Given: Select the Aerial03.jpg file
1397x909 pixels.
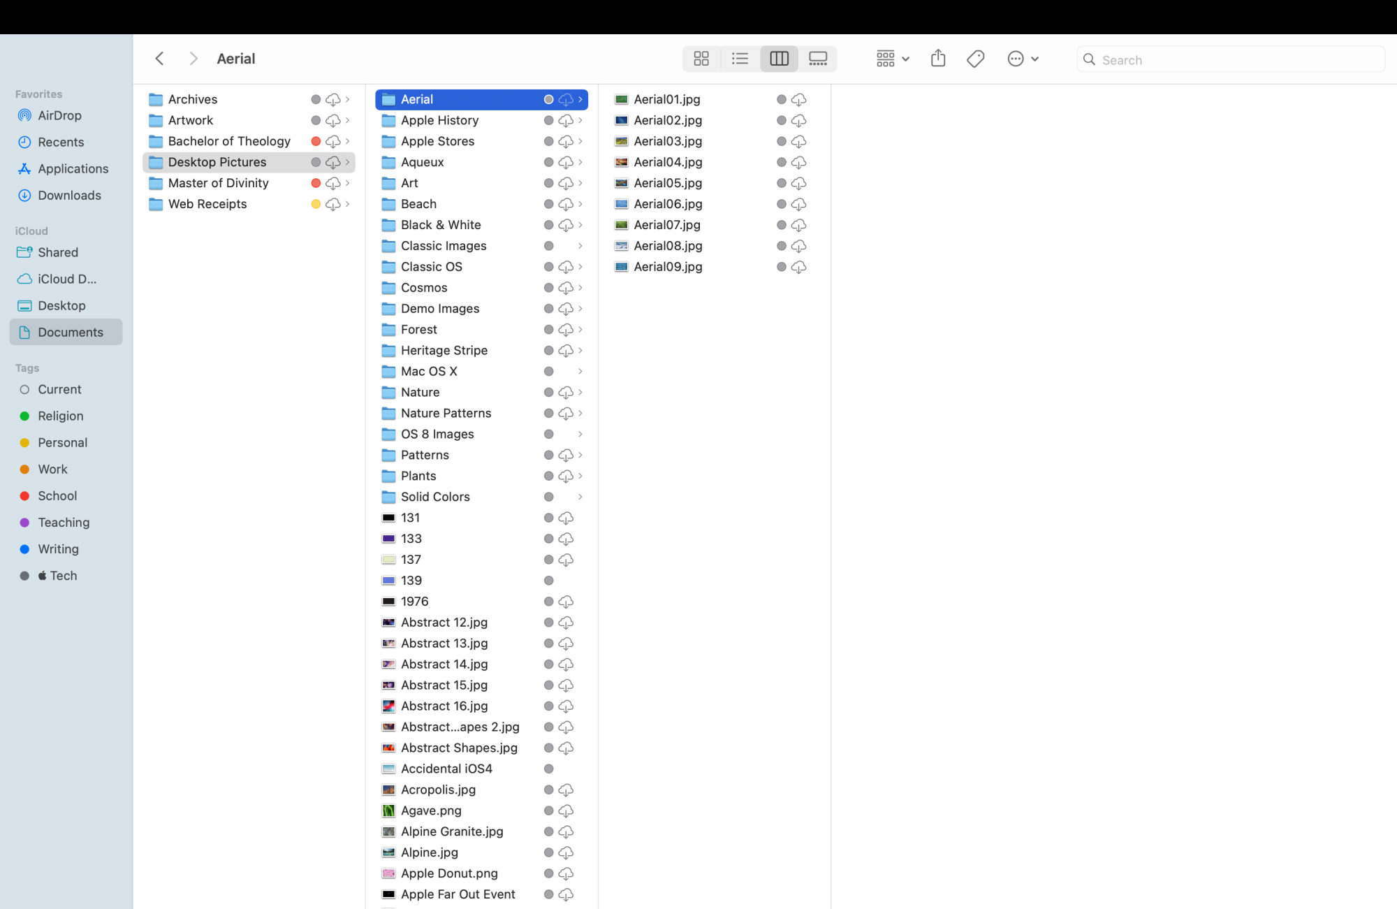Looking at the screenshot, I should 667,141.
